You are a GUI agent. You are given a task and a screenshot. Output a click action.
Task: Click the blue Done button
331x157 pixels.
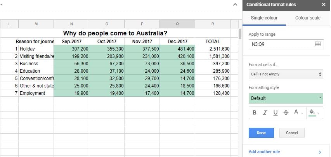(x=261, y=133)
